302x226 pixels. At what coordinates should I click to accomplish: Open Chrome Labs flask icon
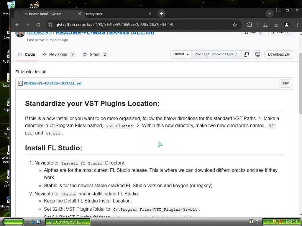(x=265, y=25)
